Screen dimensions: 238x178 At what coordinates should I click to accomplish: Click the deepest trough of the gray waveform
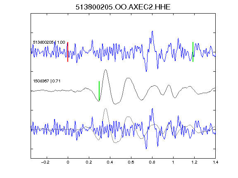tap(115, 104)
